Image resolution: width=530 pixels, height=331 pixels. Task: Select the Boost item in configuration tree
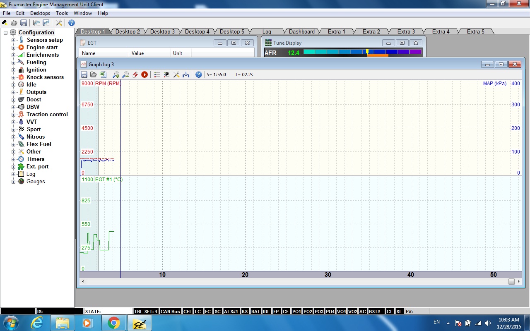34,100
